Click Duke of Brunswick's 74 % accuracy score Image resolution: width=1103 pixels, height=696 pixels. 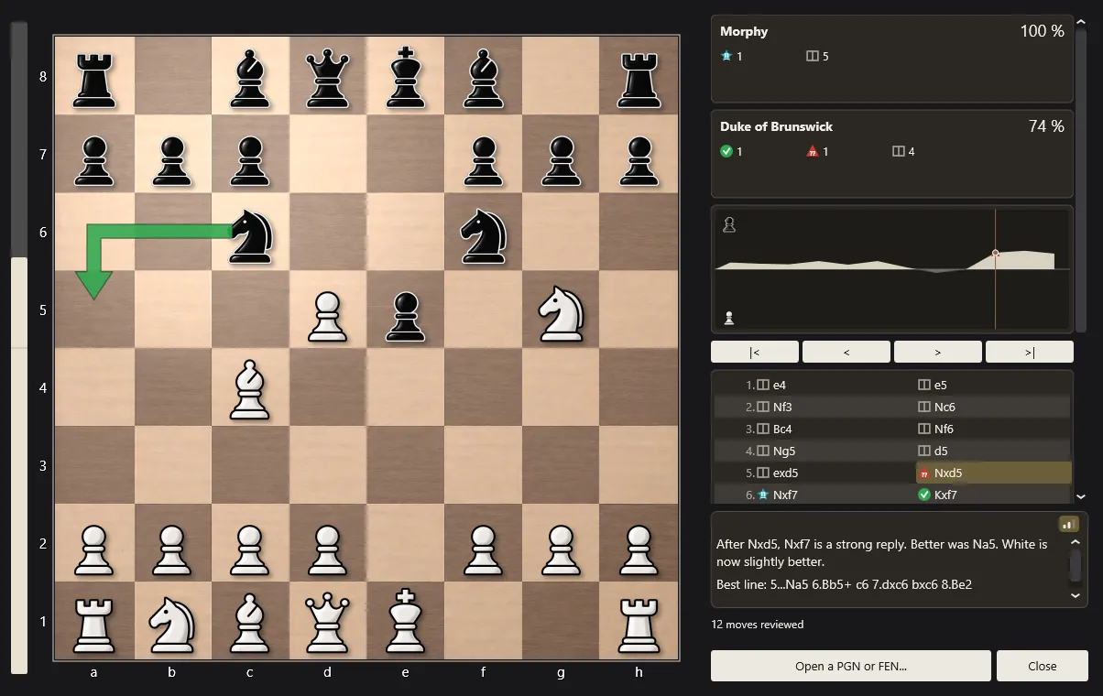[1046, 126]
